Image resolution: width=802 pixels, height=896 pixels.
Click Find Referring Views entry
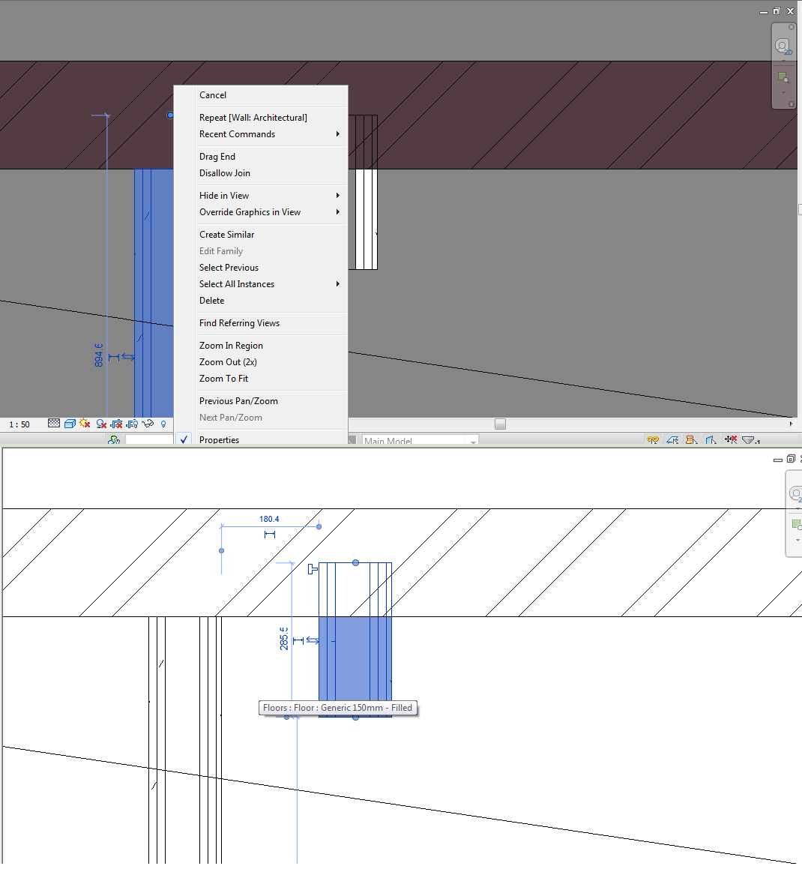click(x=261, y=323)
